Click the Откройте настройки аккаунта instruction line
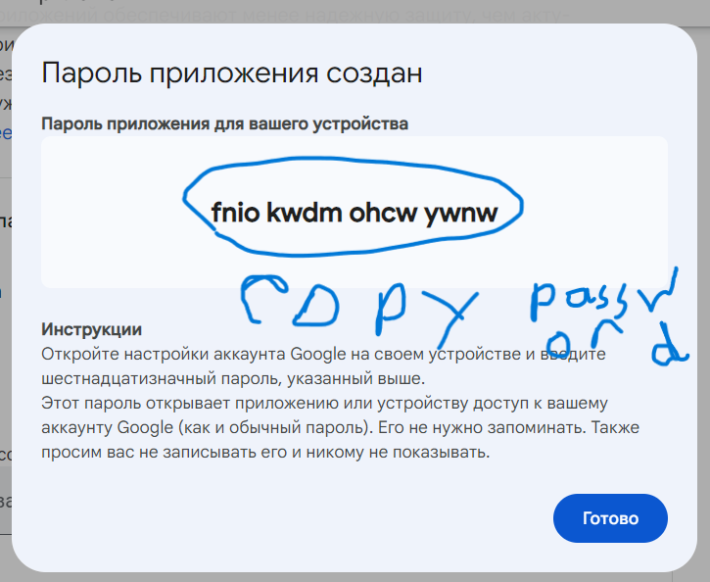The image size is (710, 582). (323, 354)
